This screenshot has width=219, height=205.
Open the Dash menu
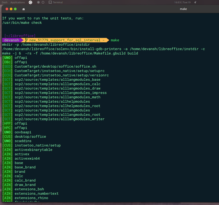[5, 2]
